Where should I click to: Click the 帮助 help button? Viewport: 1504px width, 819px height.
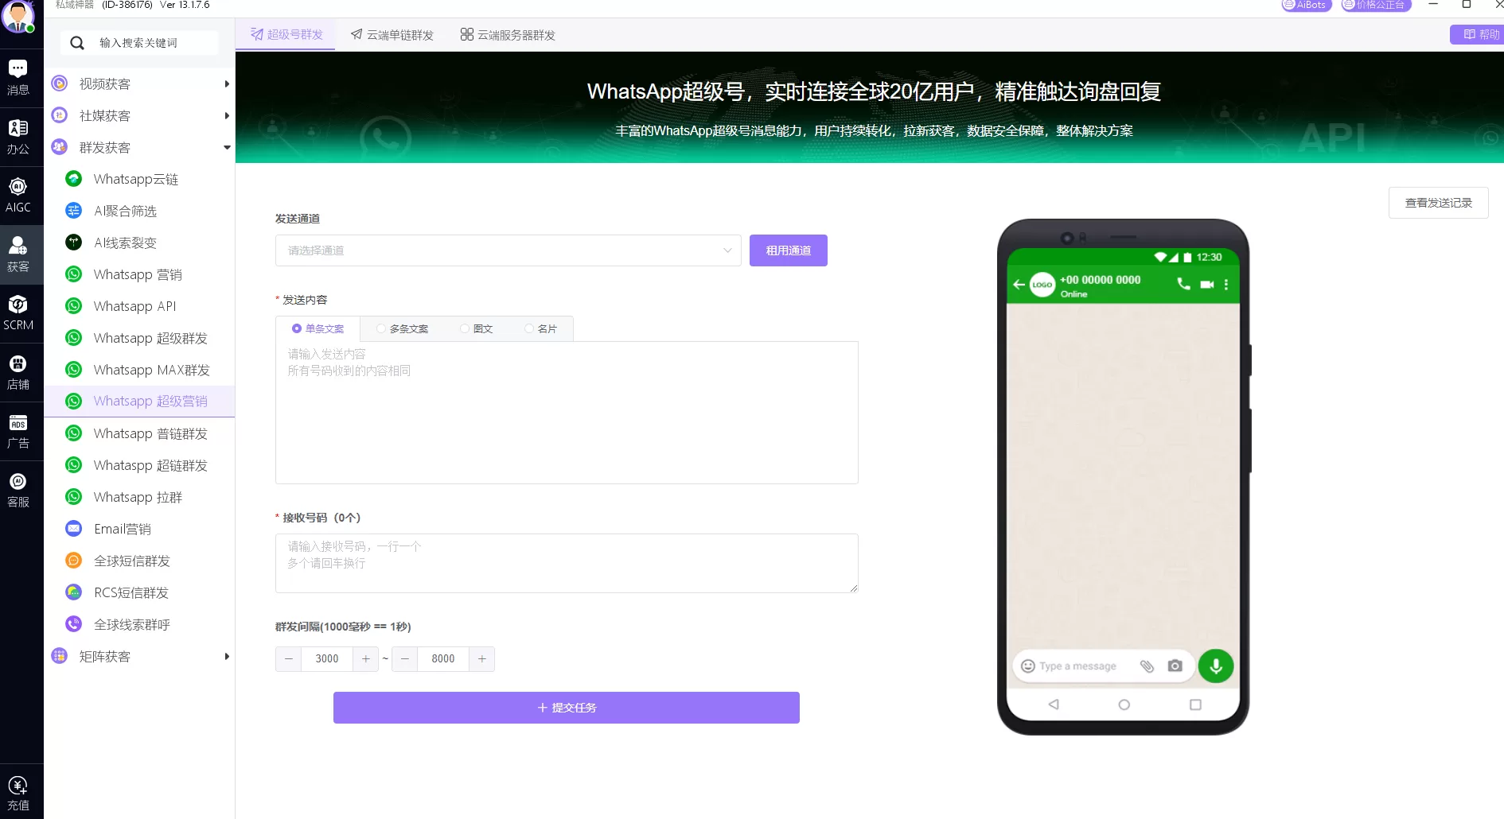tap(1479, 34)
